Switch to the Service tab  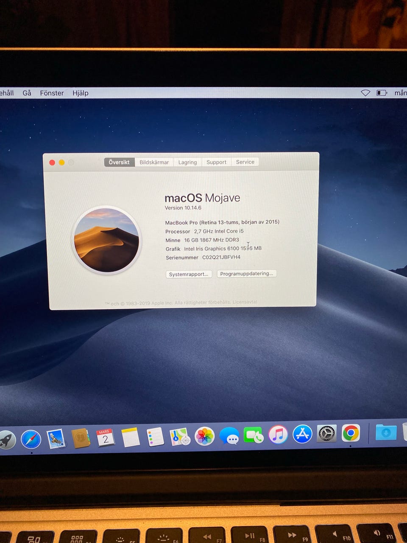tap(245, 162)
